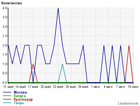Click the 4.0 y-axis label
Screen dimensions: 140x106
click(5, 8)
